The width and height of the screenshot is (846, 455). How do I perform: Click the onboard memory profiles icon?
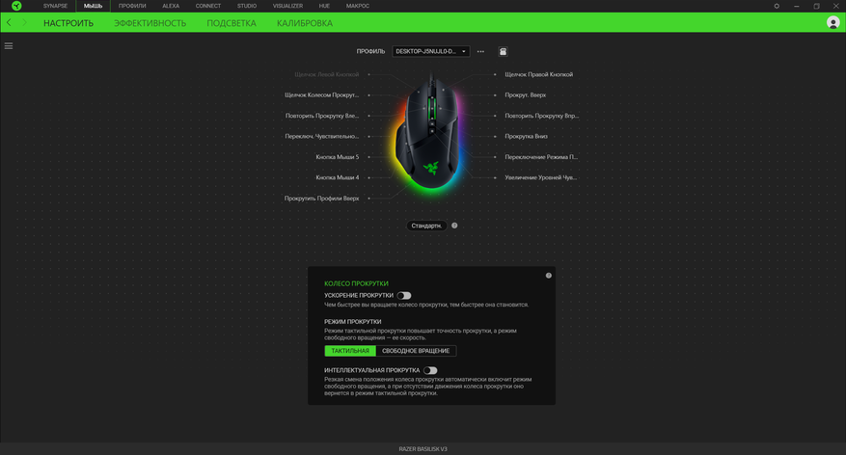[503, 51]
